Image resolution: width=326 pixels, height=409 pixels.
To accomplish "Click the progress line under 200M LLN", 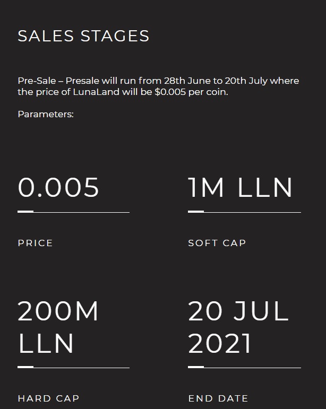I will click(74, 367).
